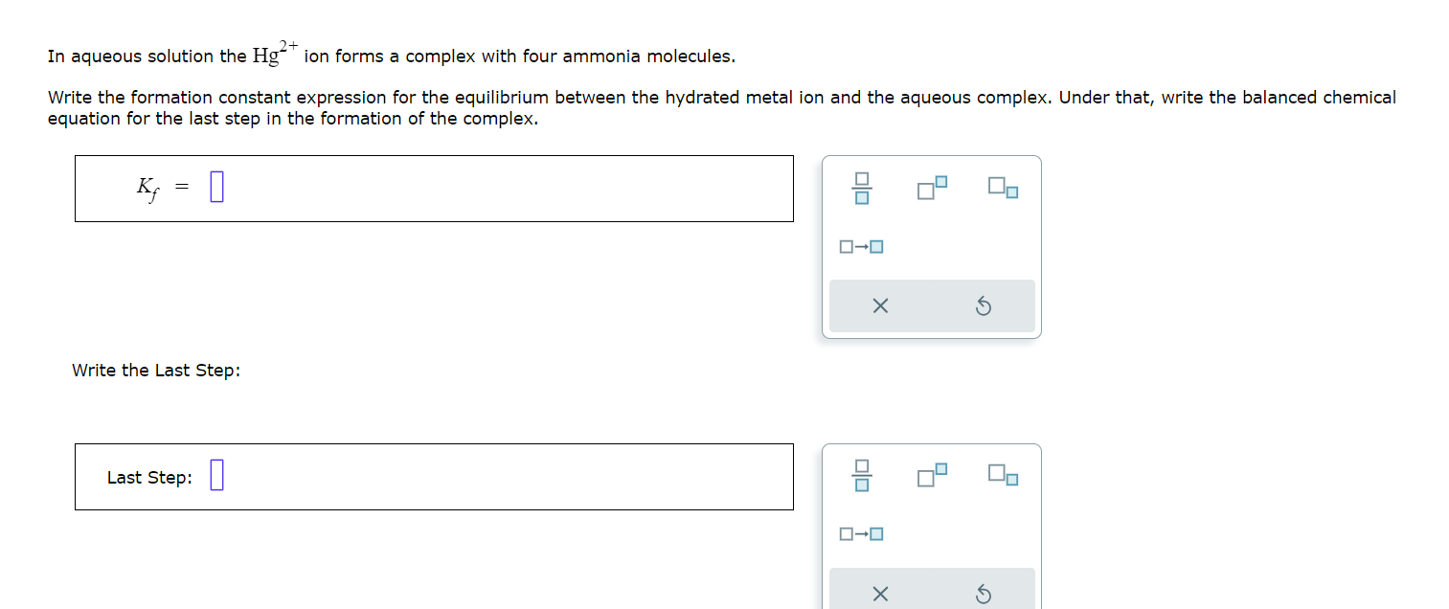
Task: Insert a fraction into the Kf expression
Action: coord(861,190)
